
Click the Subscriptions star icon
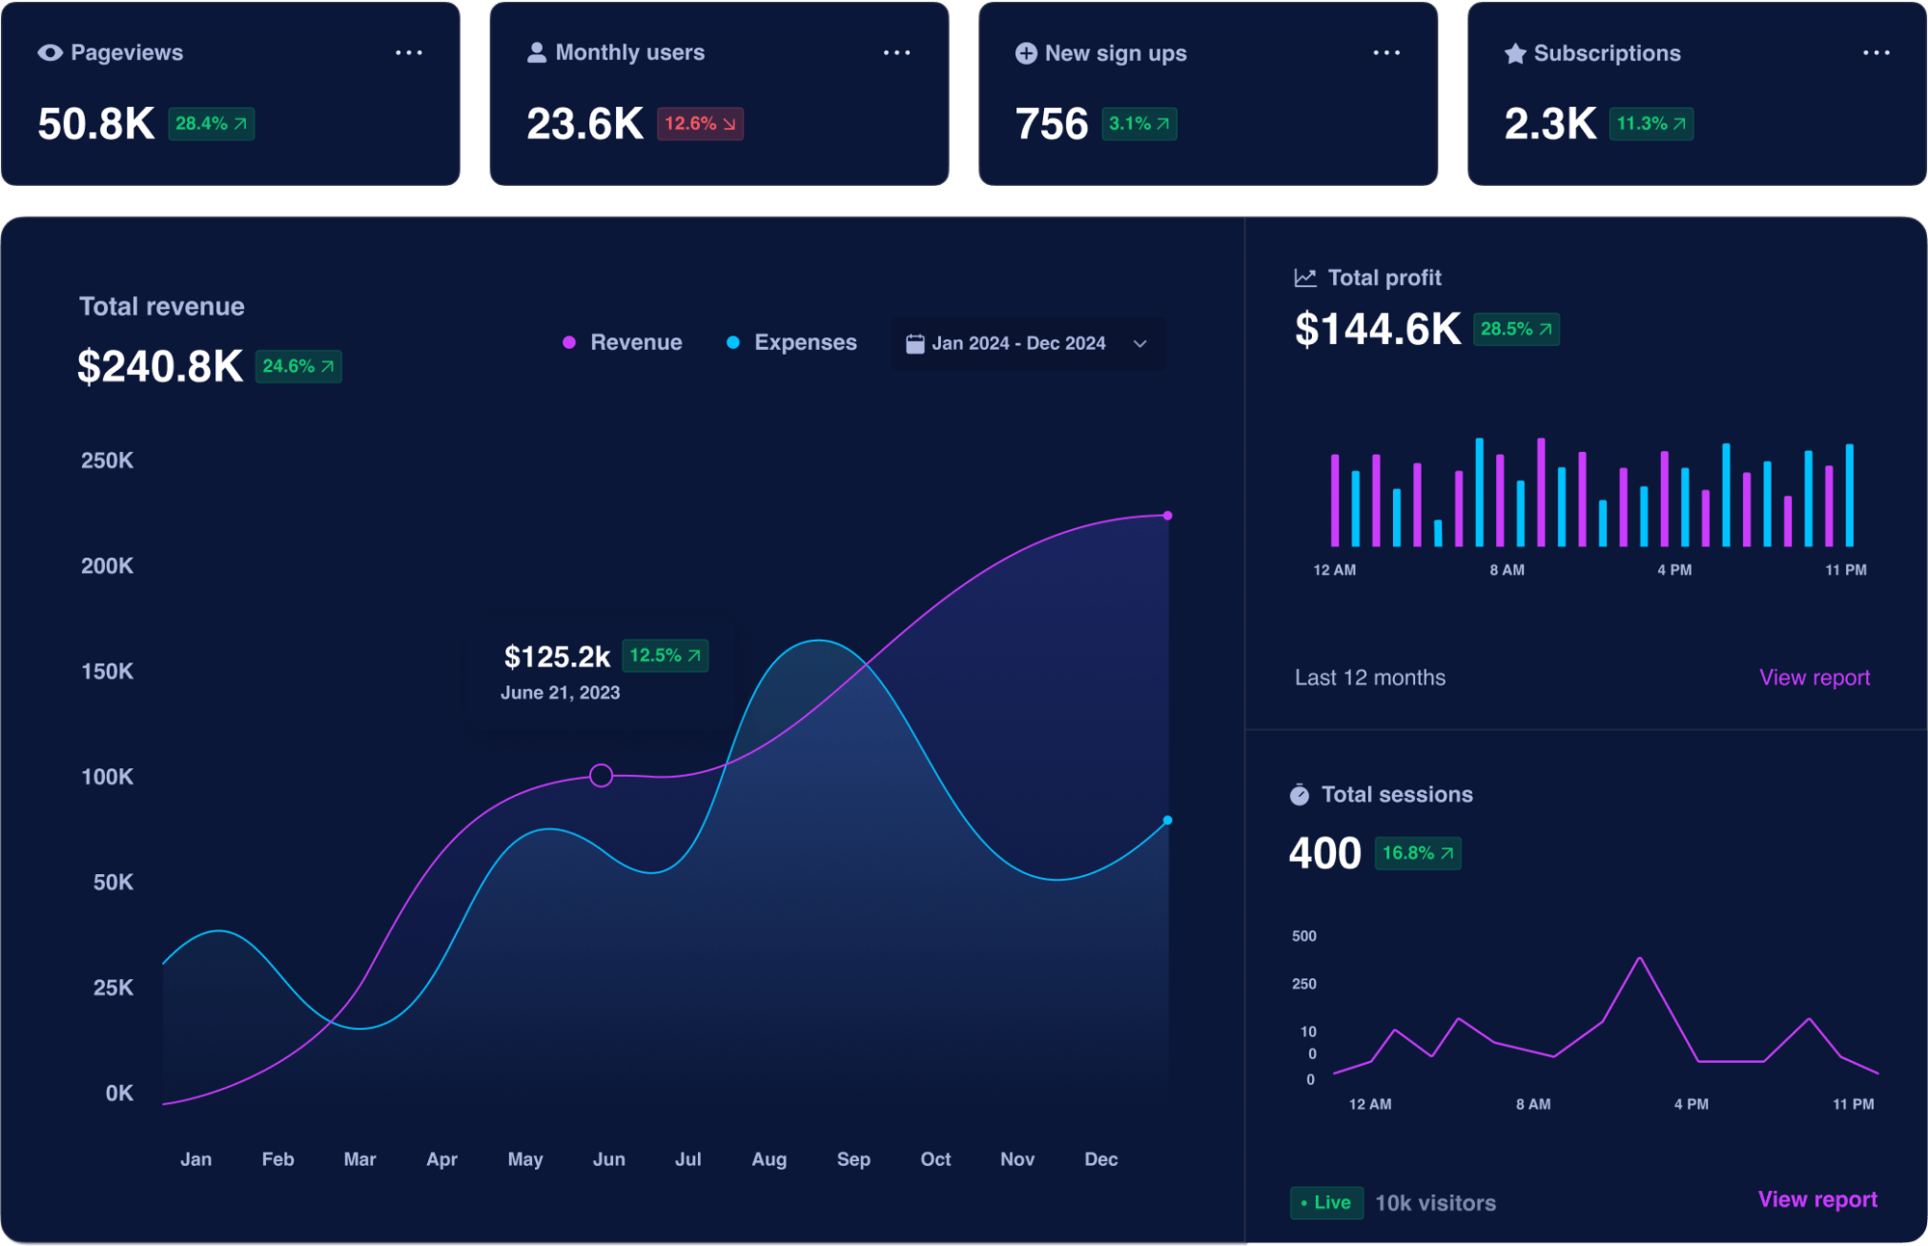coord(1515,54)
